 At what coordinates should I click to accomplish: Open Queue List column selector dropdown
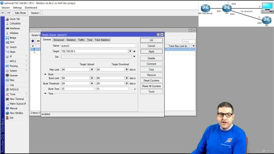coord(194,46)
